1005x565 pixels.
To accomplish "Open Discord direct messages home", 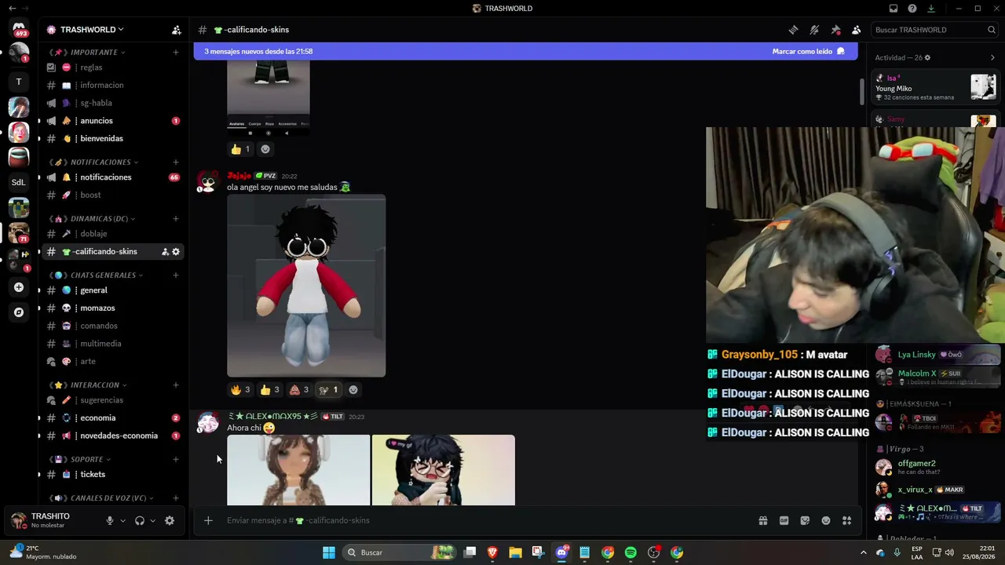I will (x=19, y=29).
